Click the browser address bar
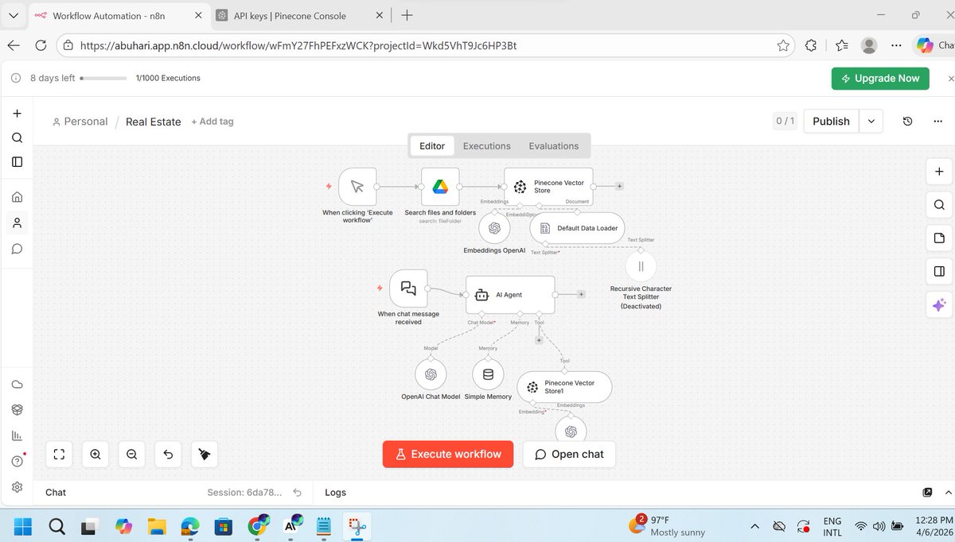This screenshot has width=955, height=542. [x=398, y=45]
